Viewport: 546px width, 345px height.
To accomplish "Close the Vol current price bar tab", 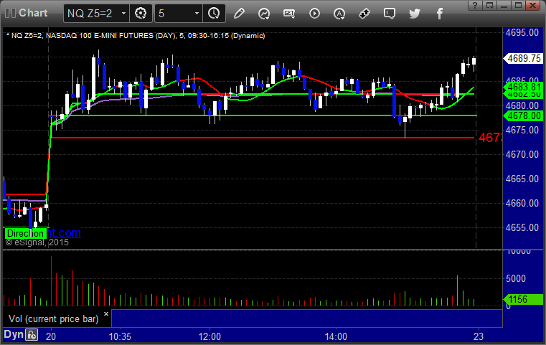I will (x=105, y=313).
